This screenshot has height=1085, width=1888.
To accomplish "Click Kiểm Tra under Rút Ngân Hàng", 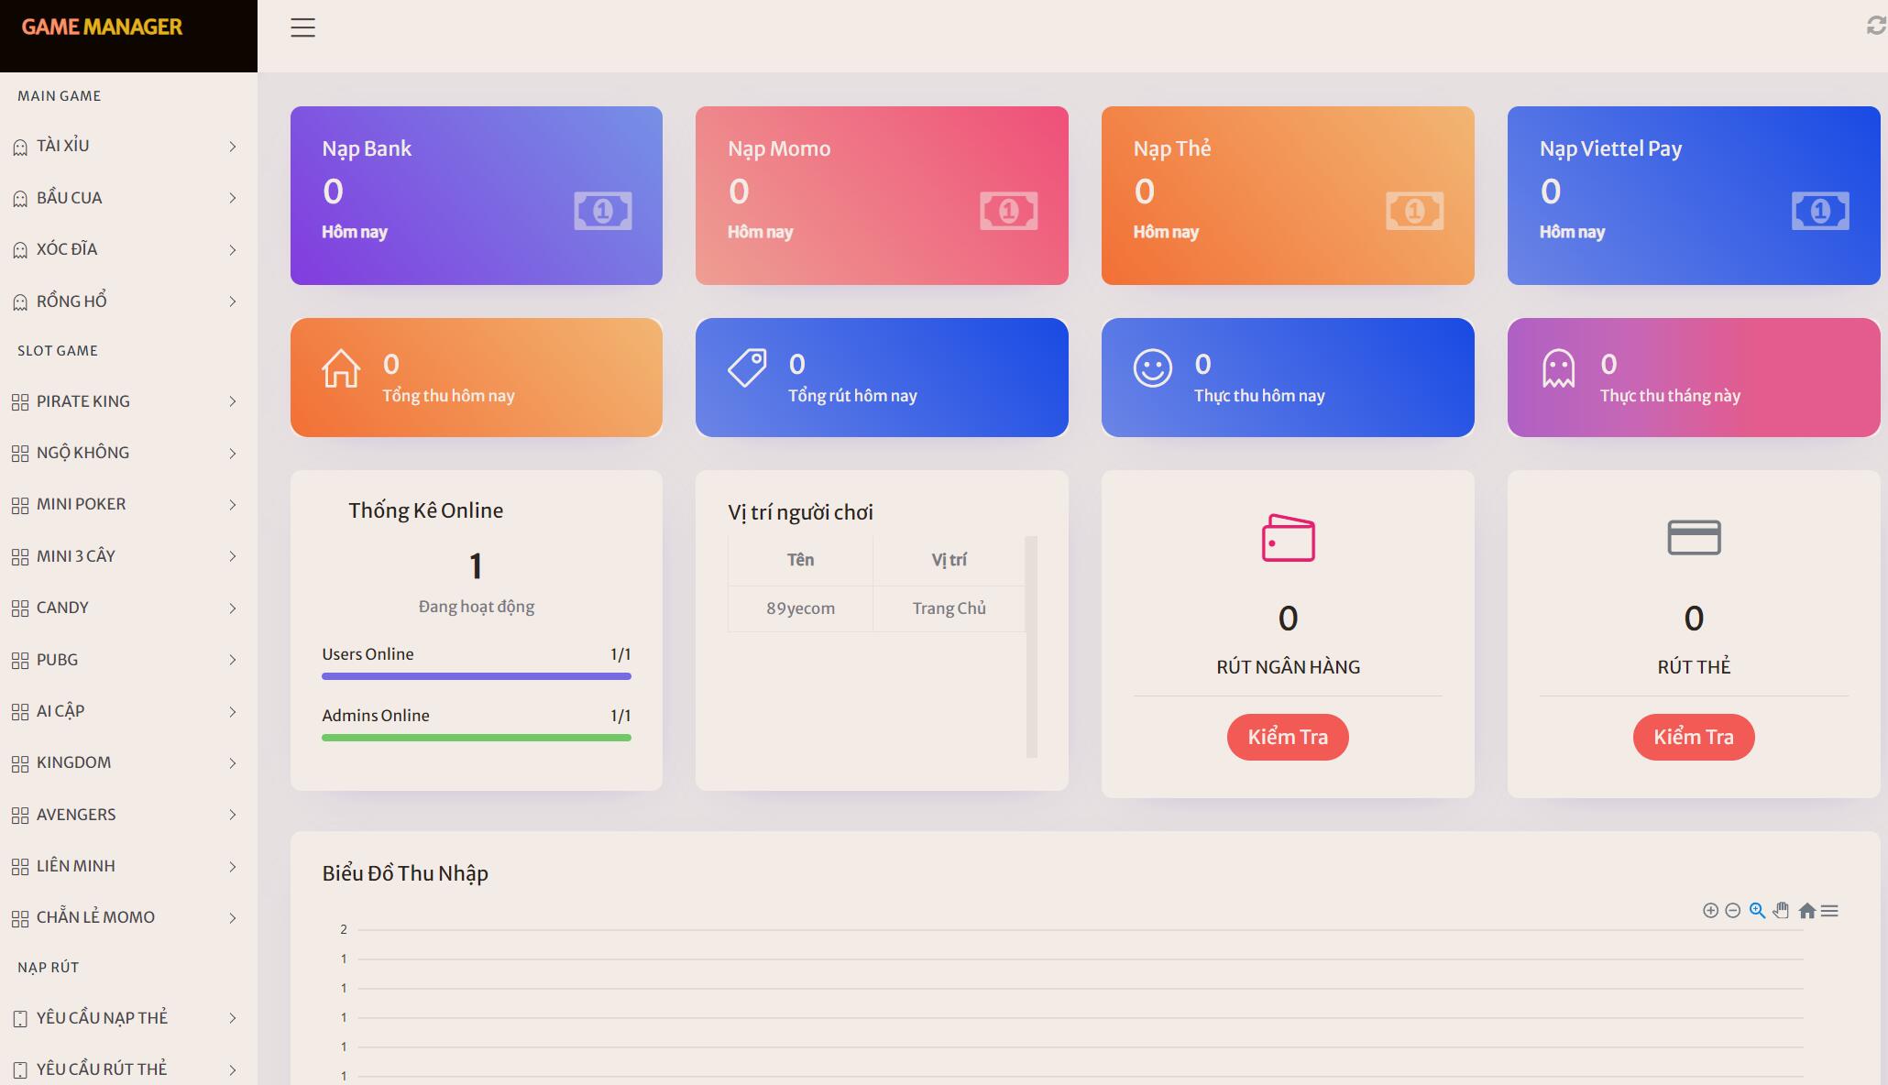I will coord(1288,737).
